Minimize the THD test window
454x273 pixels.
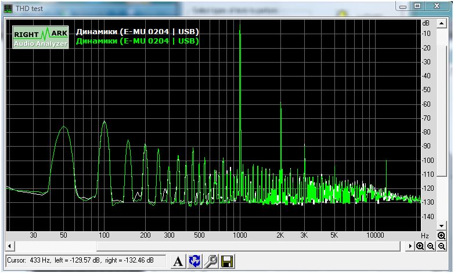[x=402, y=6]
